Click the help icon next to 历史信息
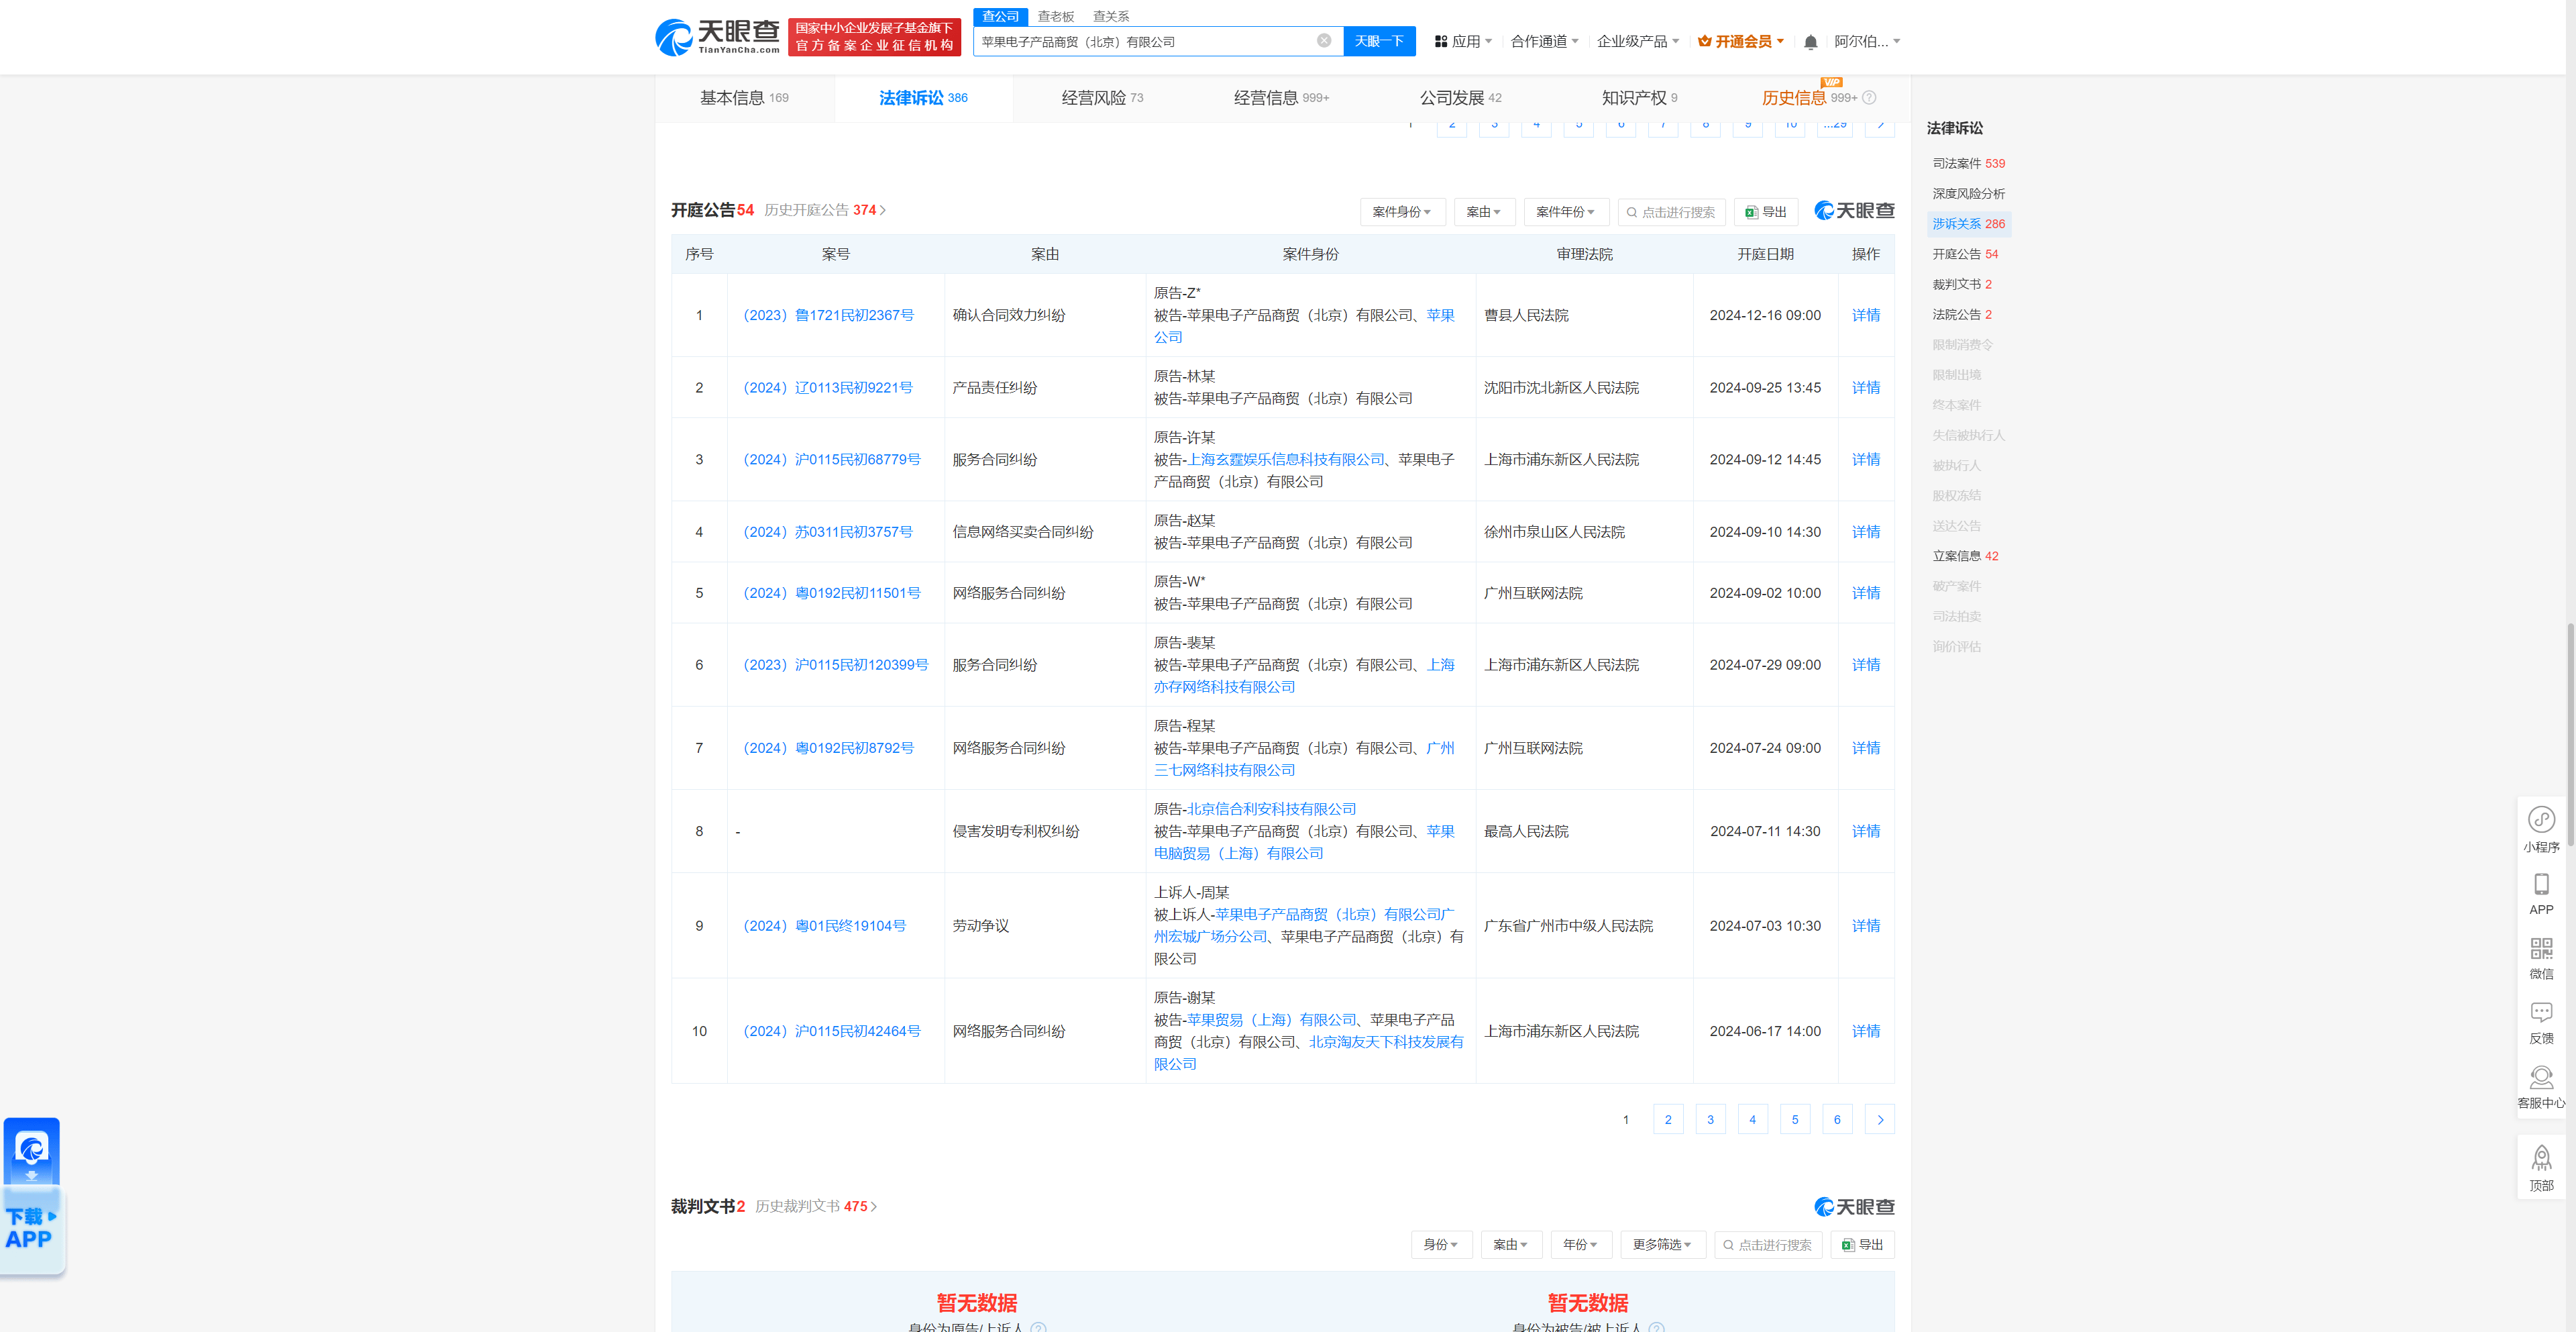Viewport: 2576px width, 1332px height. [x=1869, y=98]
